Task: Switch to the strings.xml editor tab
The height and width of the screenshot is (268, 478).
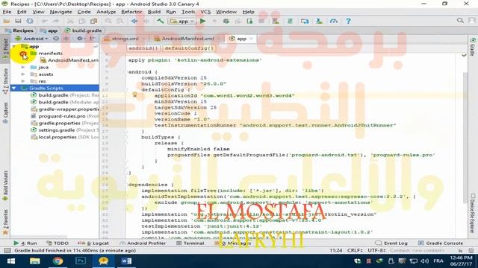Action: click(125, 39)
